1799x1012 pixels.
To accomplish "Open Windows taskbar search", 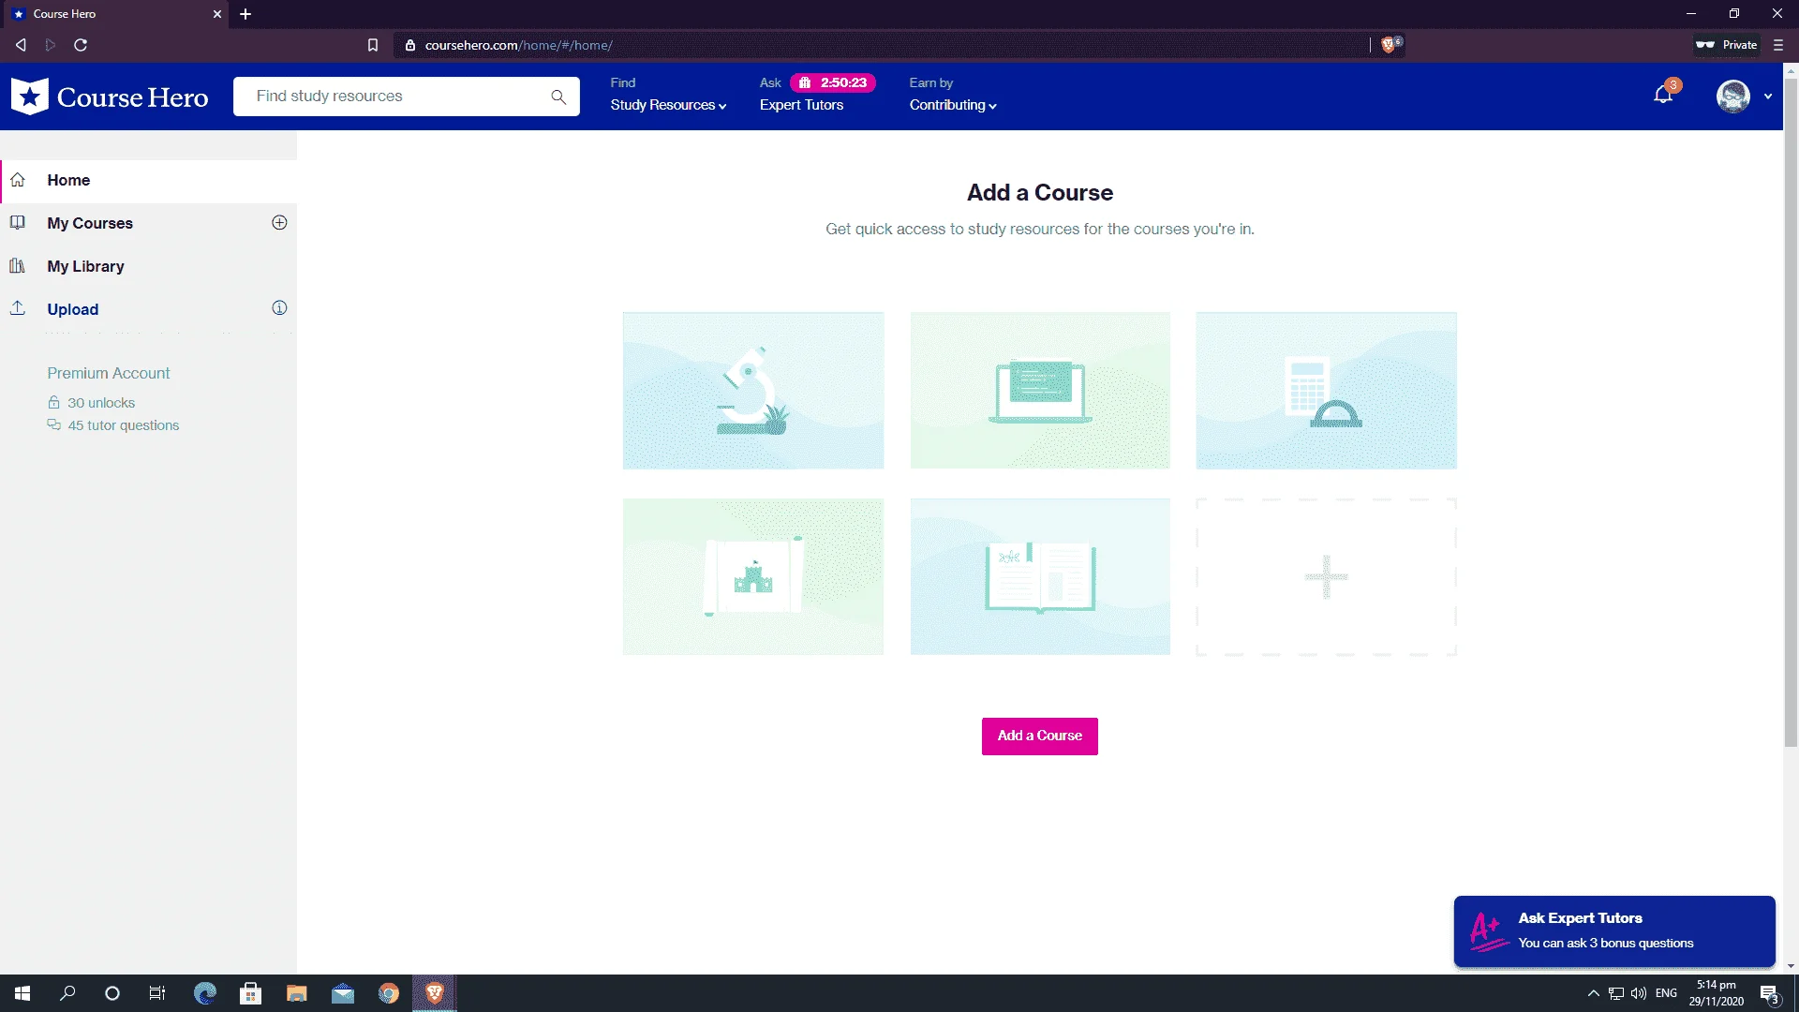I will [x=67, y=993].
